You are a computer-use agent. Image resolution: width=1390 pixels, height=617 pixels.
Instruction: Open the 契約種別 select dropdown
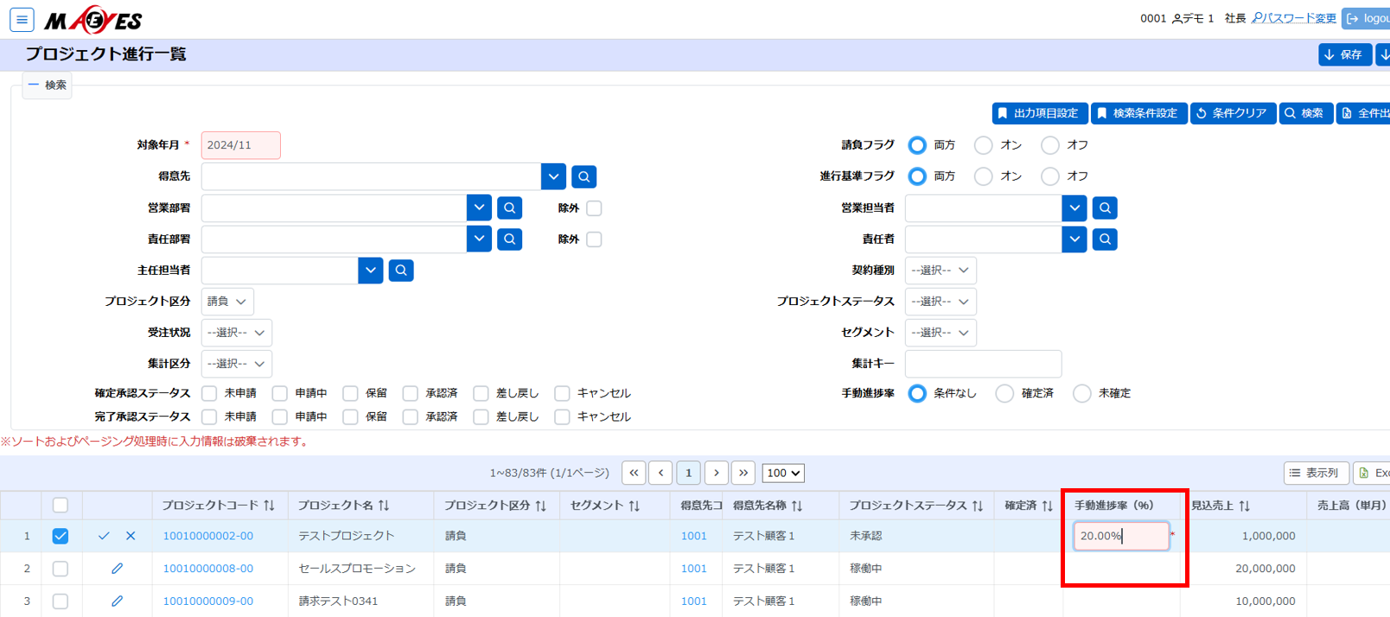940,270
